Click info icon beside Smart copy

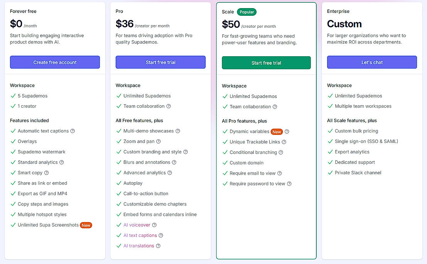pos(47,173)
